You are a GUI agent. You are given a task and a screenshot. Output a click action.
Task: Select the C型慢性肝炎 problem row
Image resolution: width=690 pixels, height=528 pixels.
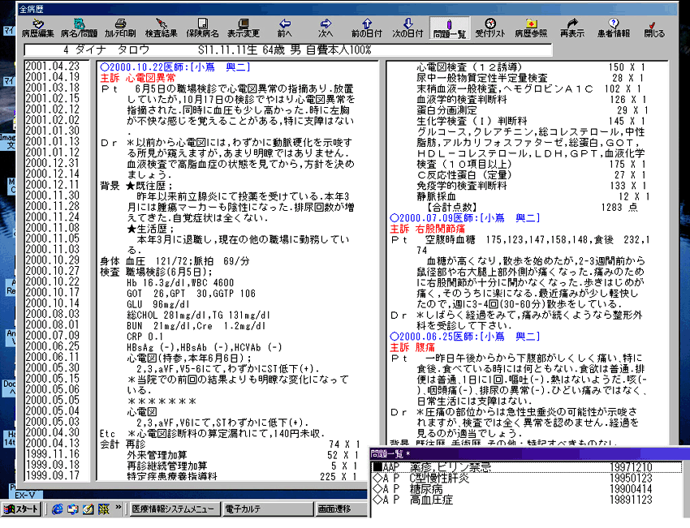click(527, 479)
